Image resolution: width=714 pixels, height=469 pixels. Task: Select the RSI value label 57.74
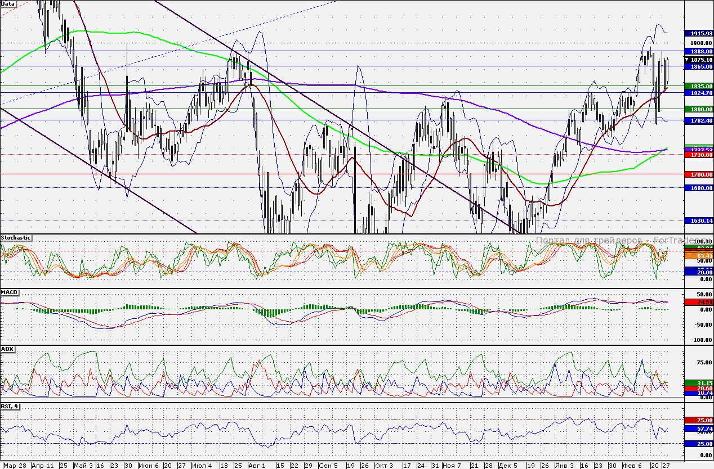[699, 428]
